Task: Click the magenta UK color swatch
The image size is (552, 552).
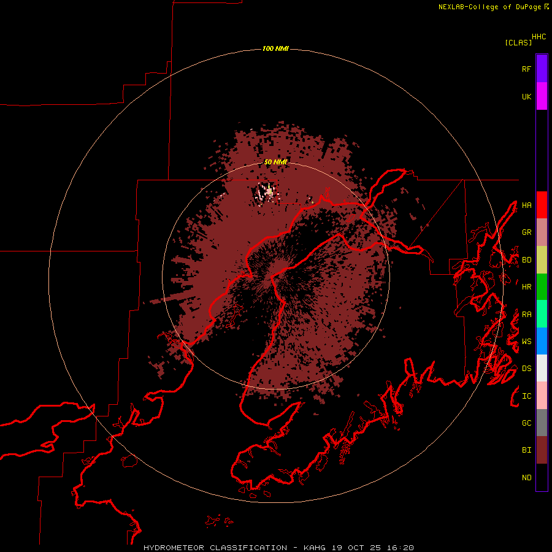Action: click(542, 96)
